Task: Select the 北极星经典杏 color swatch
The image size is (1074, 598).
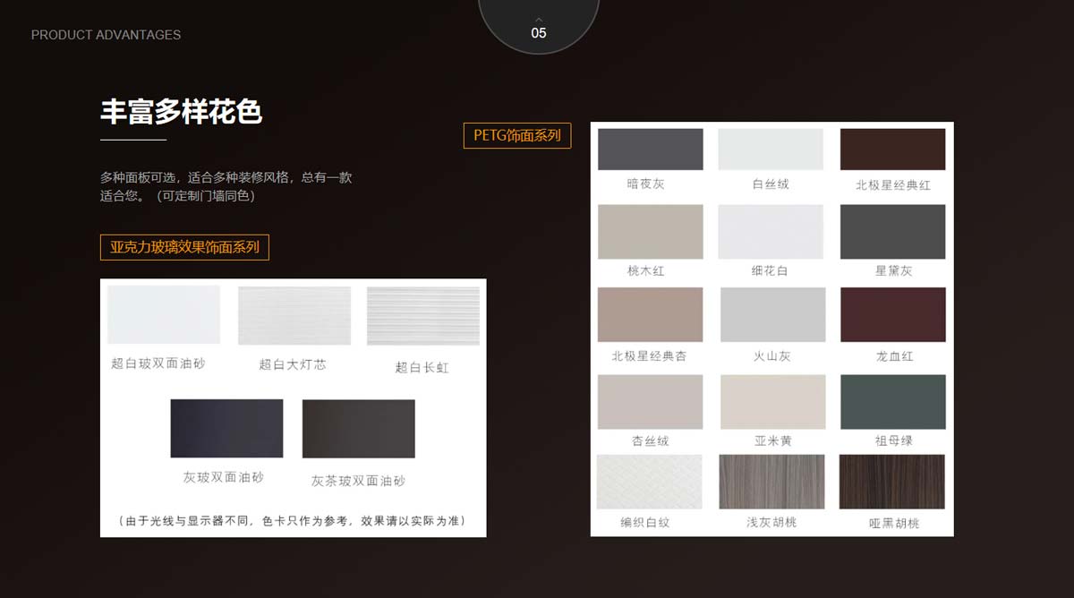Action: pos(651,314)
